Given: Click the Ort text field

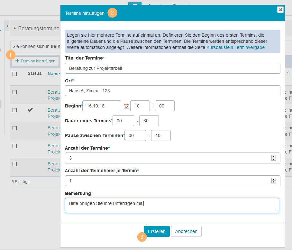Looking at the screenshot, I should pos(172,91).
